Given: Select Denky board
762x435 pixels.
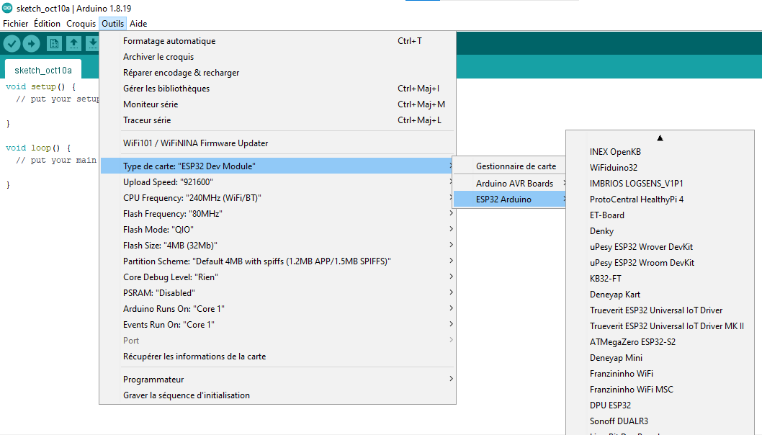Looking at the screenshot, I should coord(660,231).
